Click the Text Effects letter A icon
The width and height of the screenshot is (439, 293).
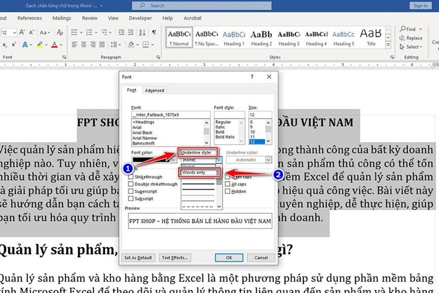(25, 45)
